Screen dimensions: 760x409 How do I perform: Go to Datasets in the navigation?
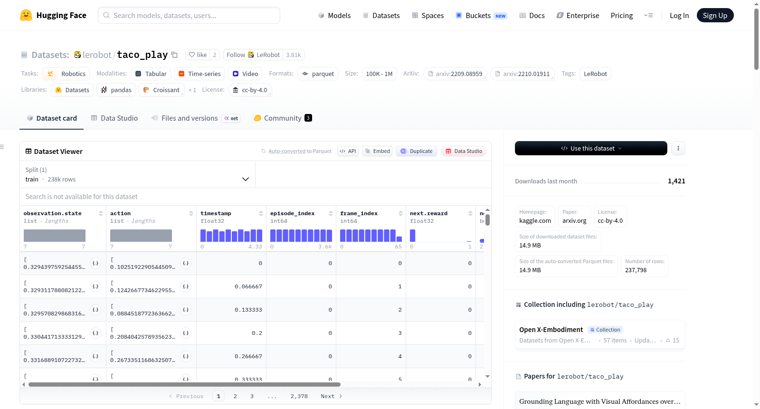point(381,15)
